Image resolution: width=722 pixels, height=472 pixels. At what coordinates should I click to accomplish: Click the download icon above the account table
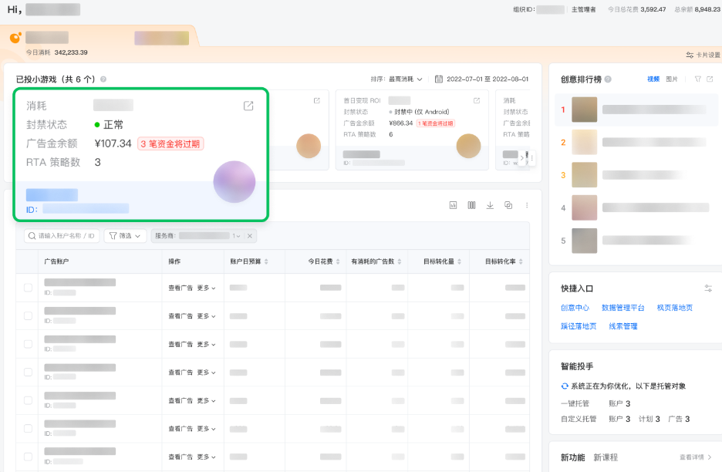tap(490, 205)
